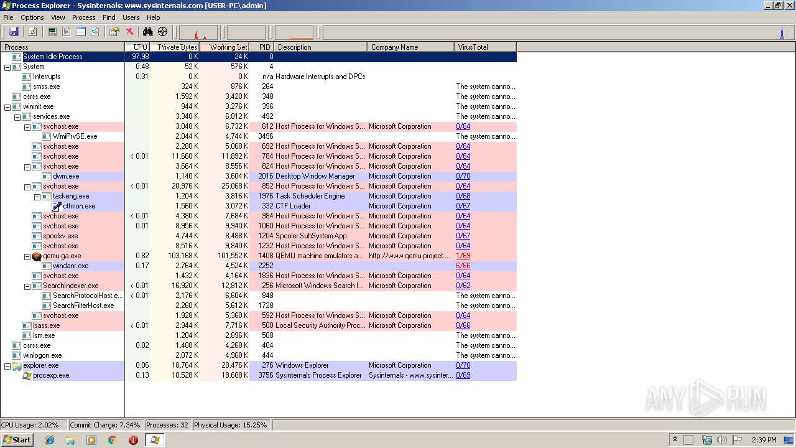Collapse svchost.exe PID 824 node
Screen dimensions: 796x448
(27, 166)
